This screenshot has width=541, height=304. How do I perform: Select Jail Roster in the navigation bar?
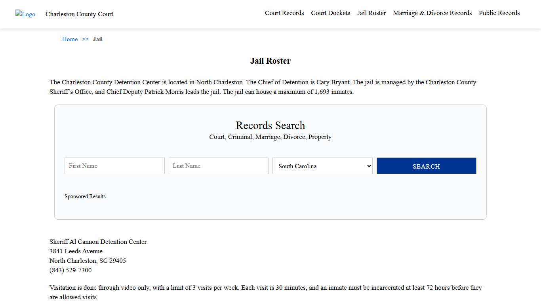371,13
